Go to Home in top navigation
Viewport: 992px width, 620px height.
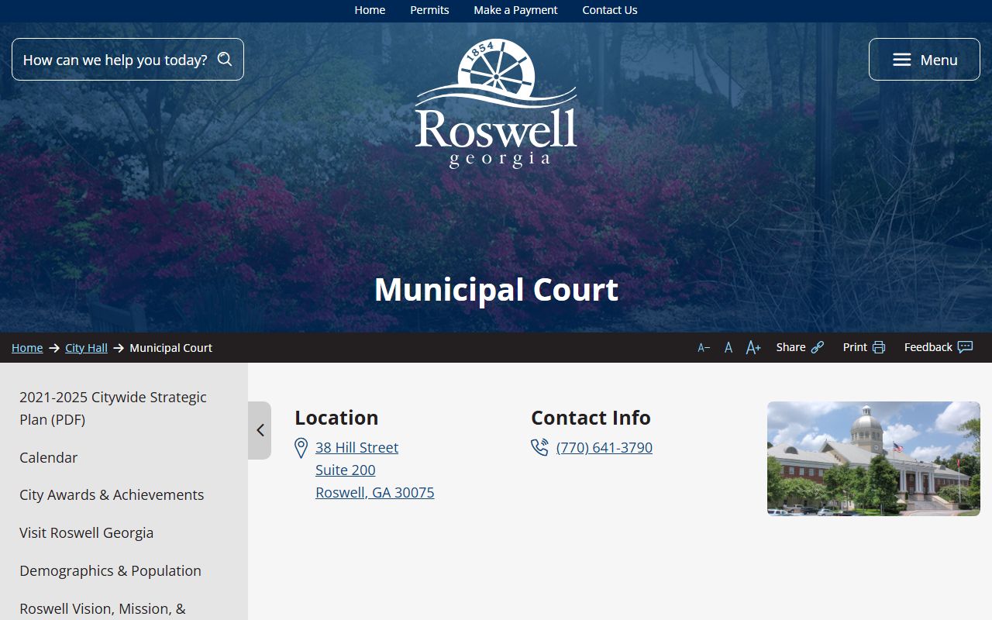[370, 10]
